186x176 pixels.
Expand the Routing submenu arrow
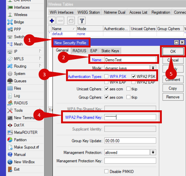point(40,66)
